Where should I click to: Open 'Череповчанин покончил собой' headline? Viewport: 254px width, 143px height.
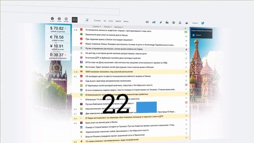click(x=117, y=131)
